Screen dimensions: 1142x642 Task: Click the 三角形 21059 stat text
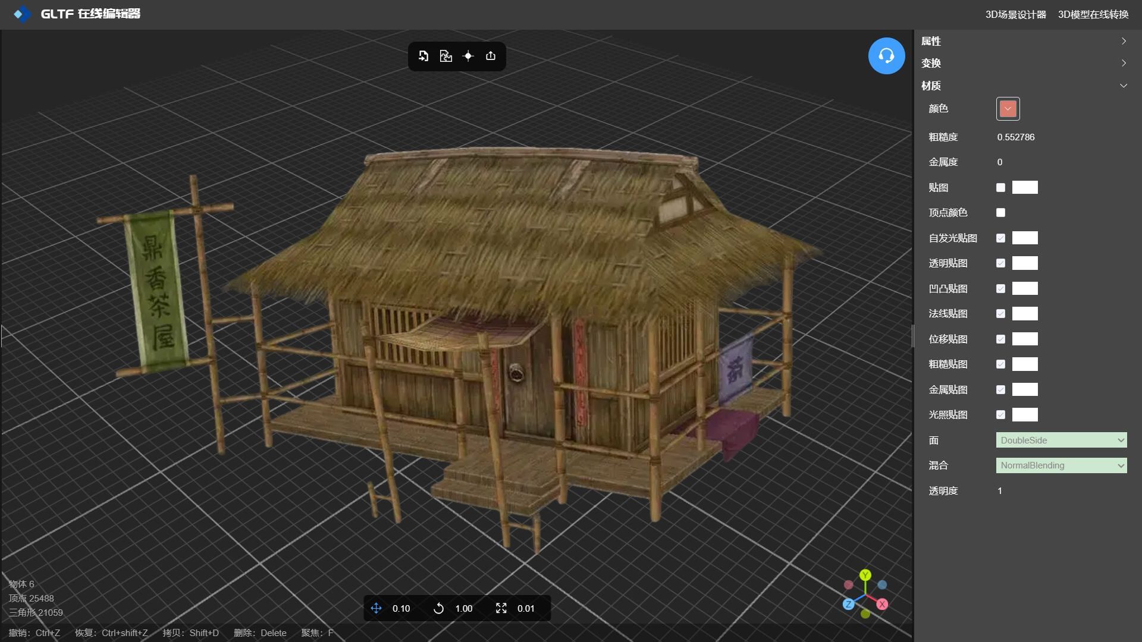coord(36,612)
